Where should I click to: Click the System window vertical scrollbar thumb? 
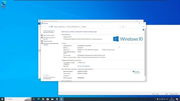145,53
